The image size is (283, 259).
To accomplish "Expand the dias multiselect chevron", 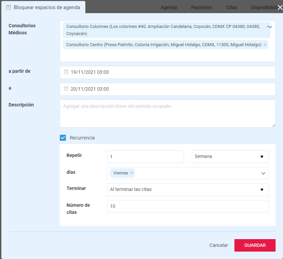I will (263, 173).
